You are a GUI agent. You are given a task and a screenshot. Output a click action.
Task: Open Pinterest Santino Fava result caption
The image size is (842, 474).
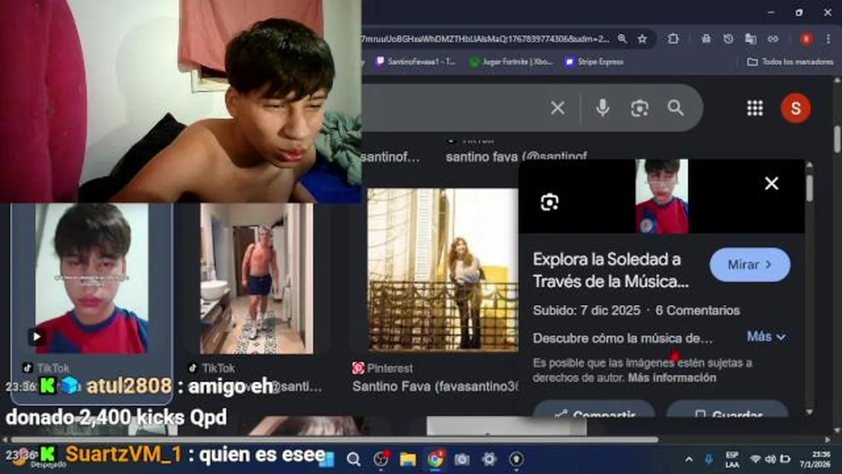point(435,386)
